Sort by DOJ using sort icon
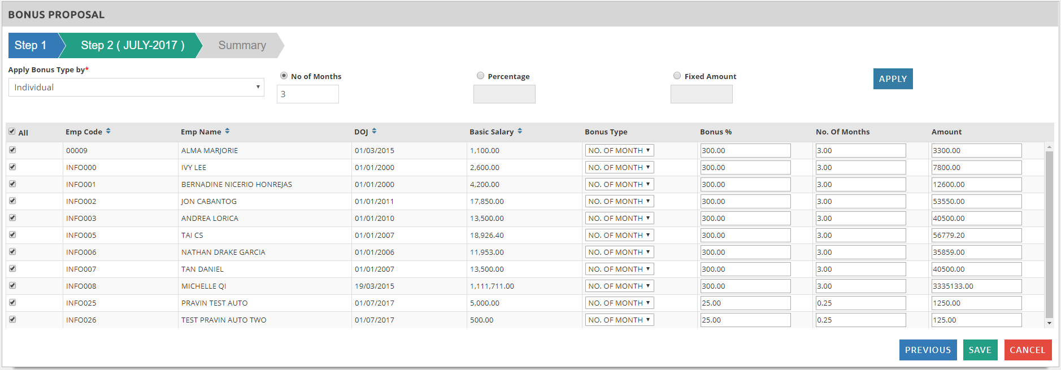 point(374,131)
